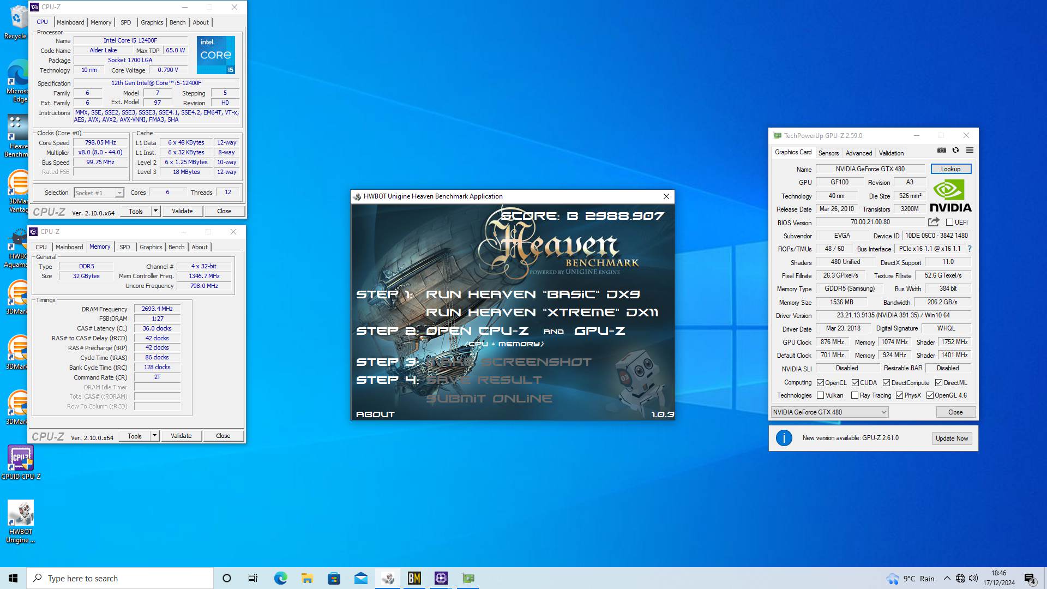Click Update Now button

tap(952, 438)
